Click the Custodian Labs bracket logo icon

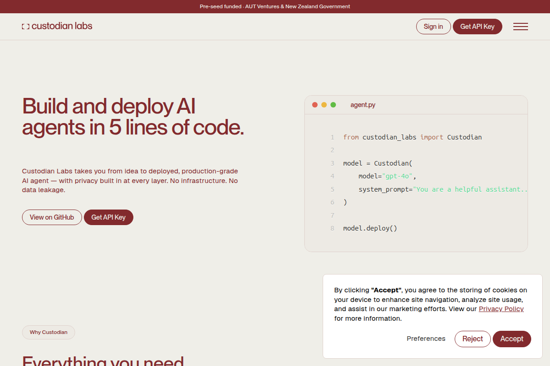pos(26,27)
